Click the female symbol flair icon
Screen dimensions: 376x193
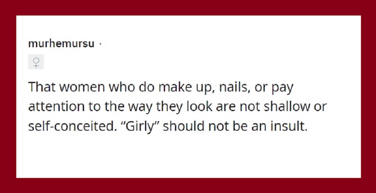pos(36,62)
